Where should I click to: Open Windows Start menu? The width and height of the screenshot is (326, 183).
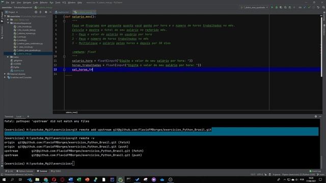coord(4,179)
